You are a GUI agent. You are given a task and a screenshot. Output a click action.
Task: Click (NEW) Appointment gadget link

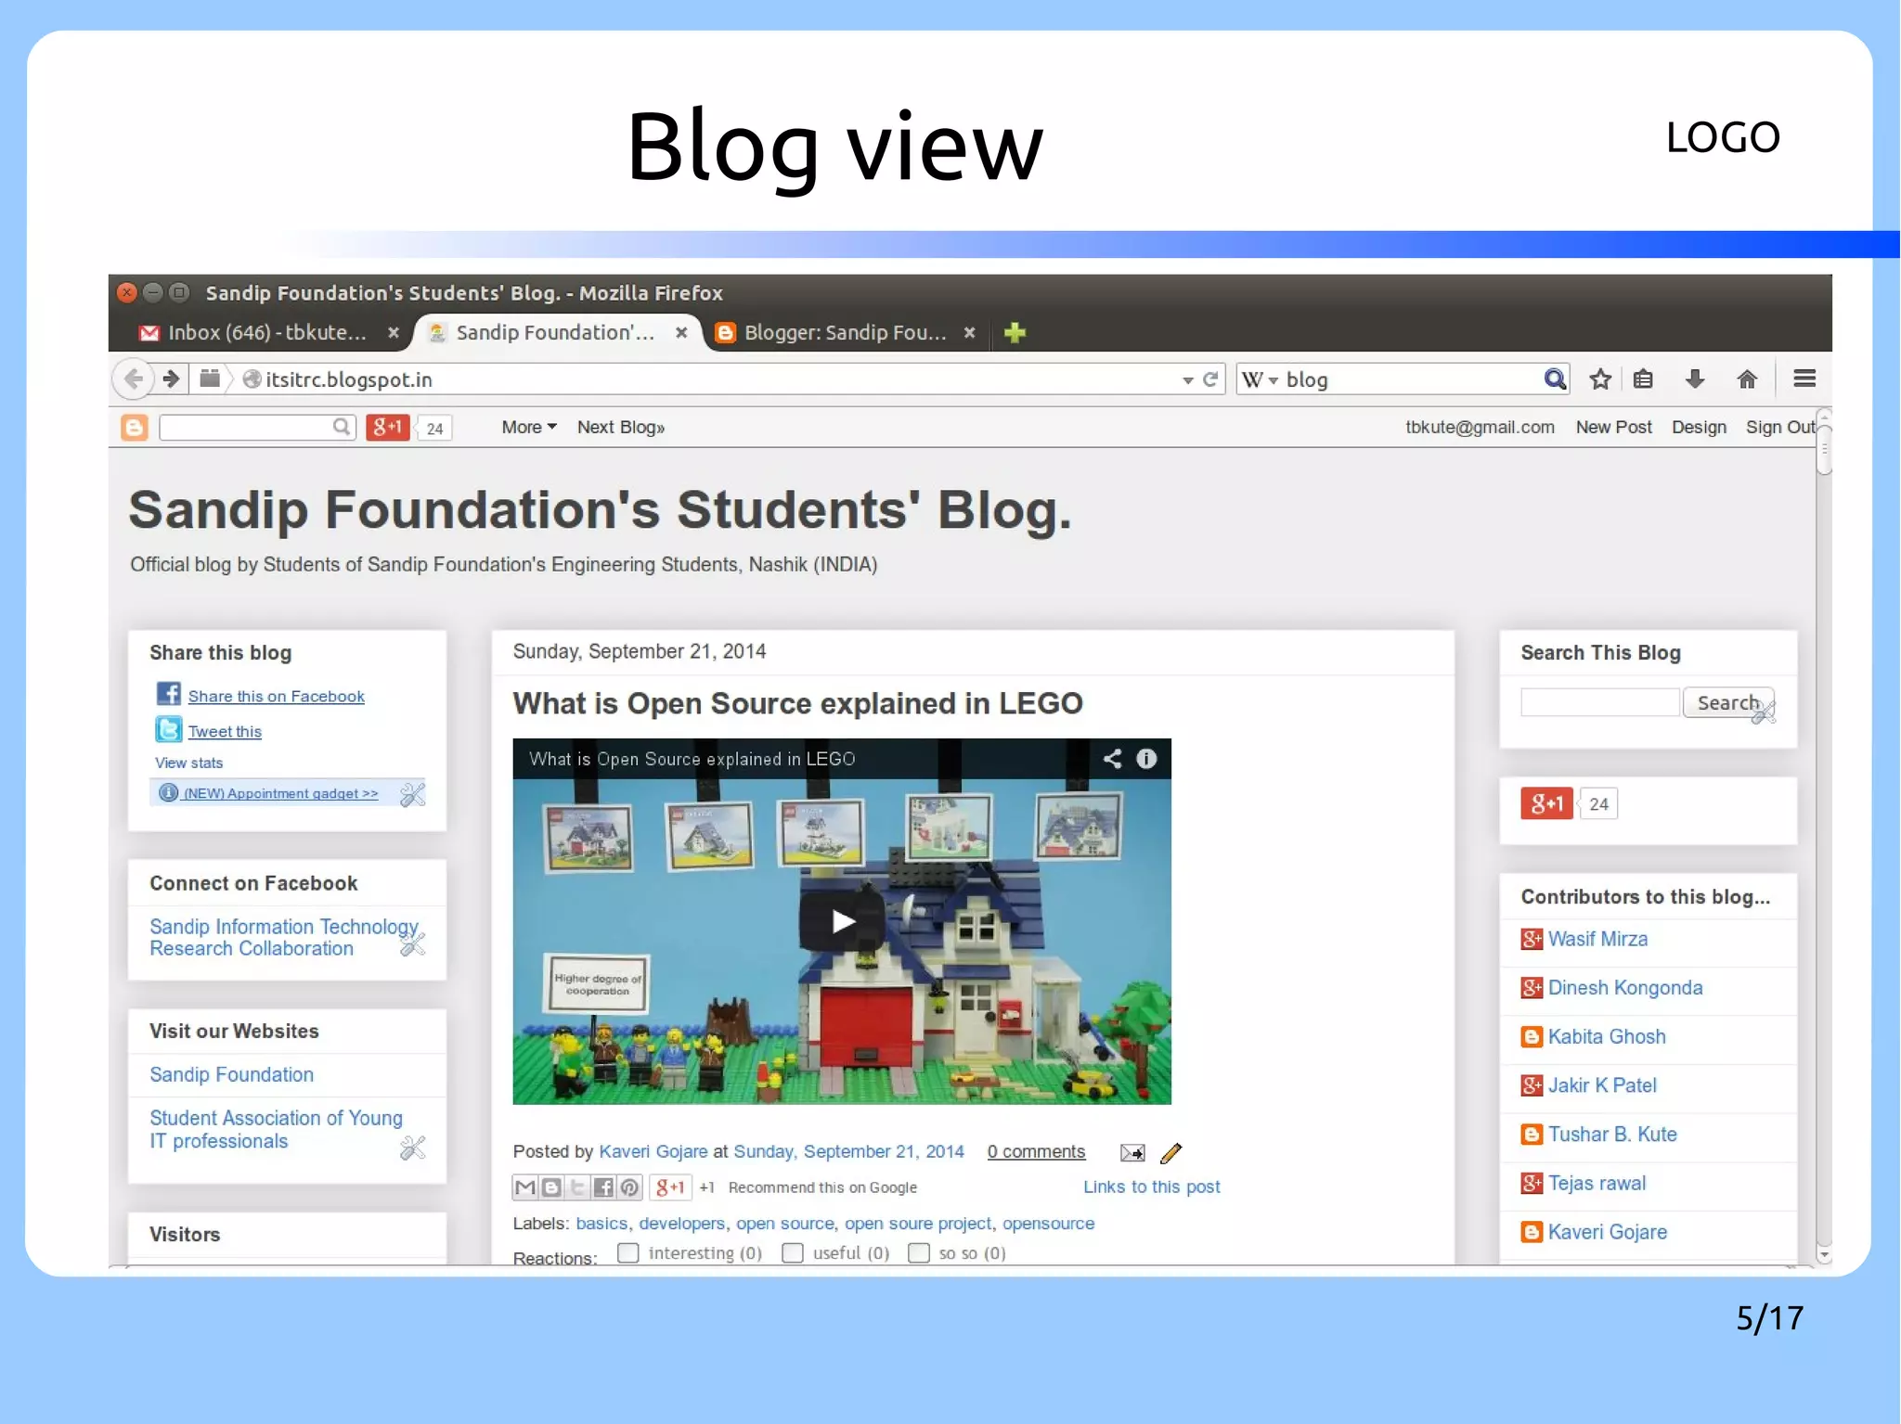pyautogui.click(x=280, y=793)
